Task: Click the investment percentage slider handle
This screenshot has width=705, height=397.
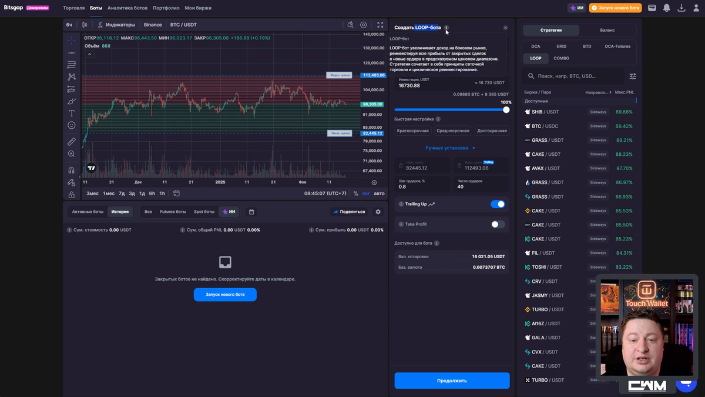Action: click(506, 109)
